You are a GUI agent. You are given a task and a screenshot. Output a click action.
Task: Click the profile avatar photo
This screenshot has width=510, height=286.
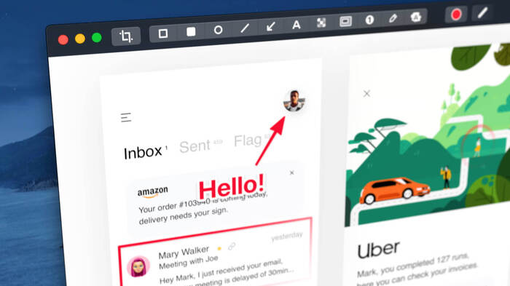pos(294,101)
